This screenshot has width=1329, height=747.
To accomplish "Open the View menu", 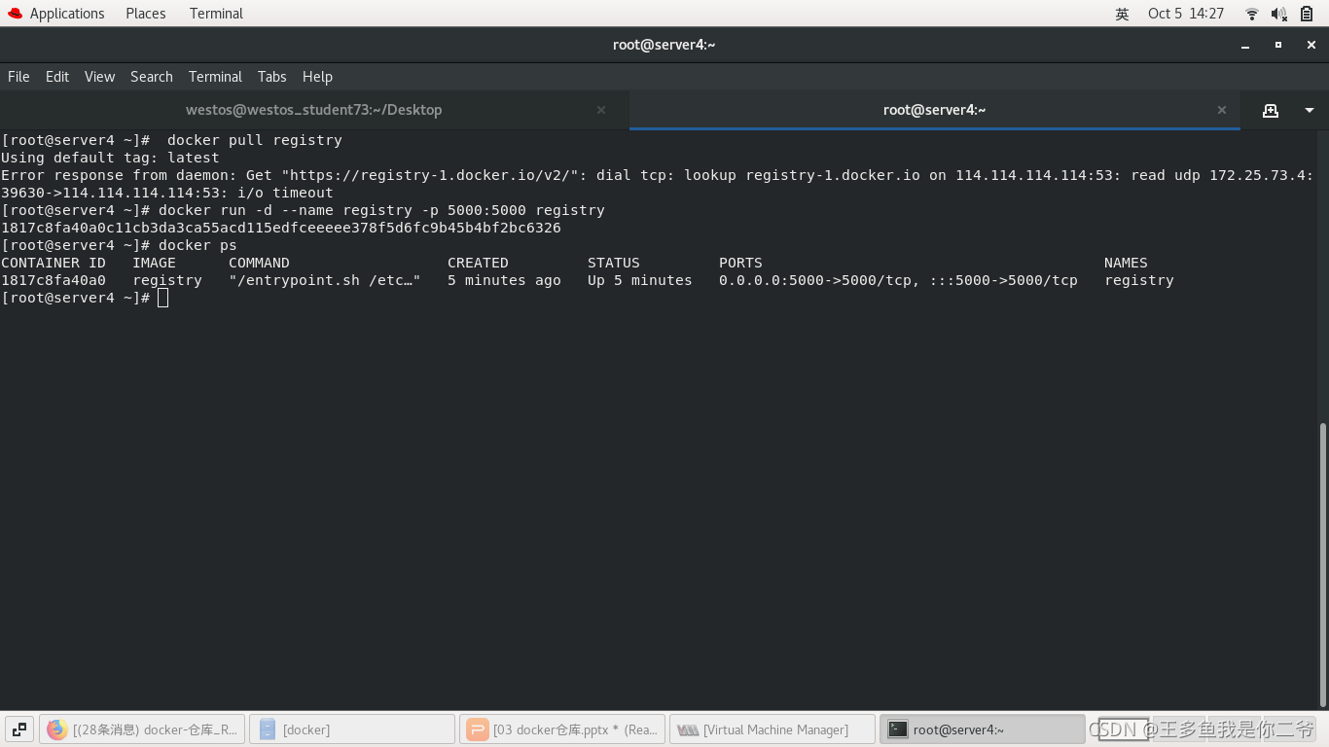I will click(99, 77).
